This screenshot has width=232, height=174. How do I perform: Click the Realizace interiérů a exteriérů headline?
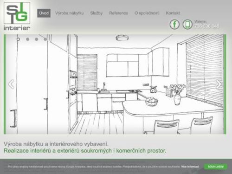point(85,151)
